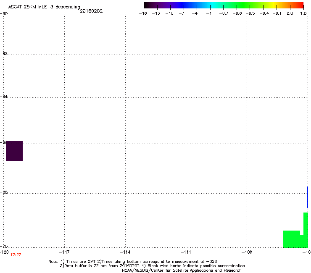Click the -70 latitude axis label
Screen dimensions: 311x273
(x=4, y=246)
